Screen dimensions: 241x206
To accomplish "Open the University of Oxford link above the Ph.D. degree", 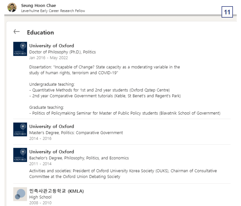I will point(52,46).
